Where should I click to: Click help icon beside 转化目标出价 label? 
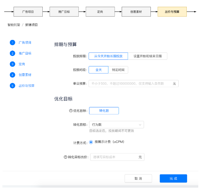[65, 157]
